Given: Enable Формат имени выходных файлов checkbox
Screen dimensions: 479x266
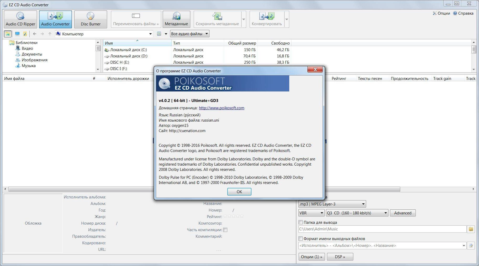Looking at the screenshot, I should (x=301, y=239).
